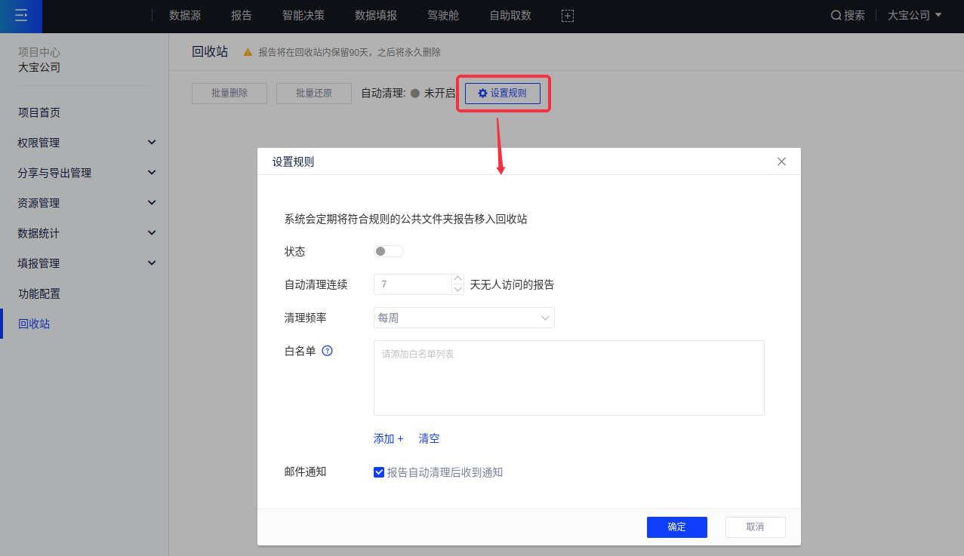This screenshot has width=964, height=556.
Task: Decrease days with stepper down arrow
Action: 457,290
